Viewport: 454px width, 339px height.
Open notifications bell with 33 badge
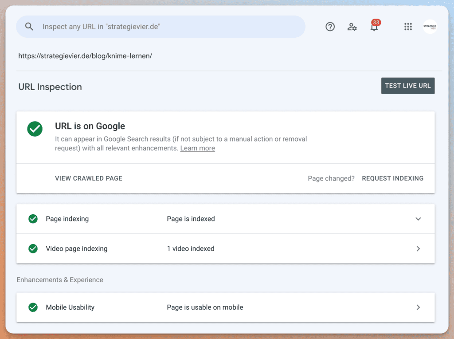coord(375,25)
